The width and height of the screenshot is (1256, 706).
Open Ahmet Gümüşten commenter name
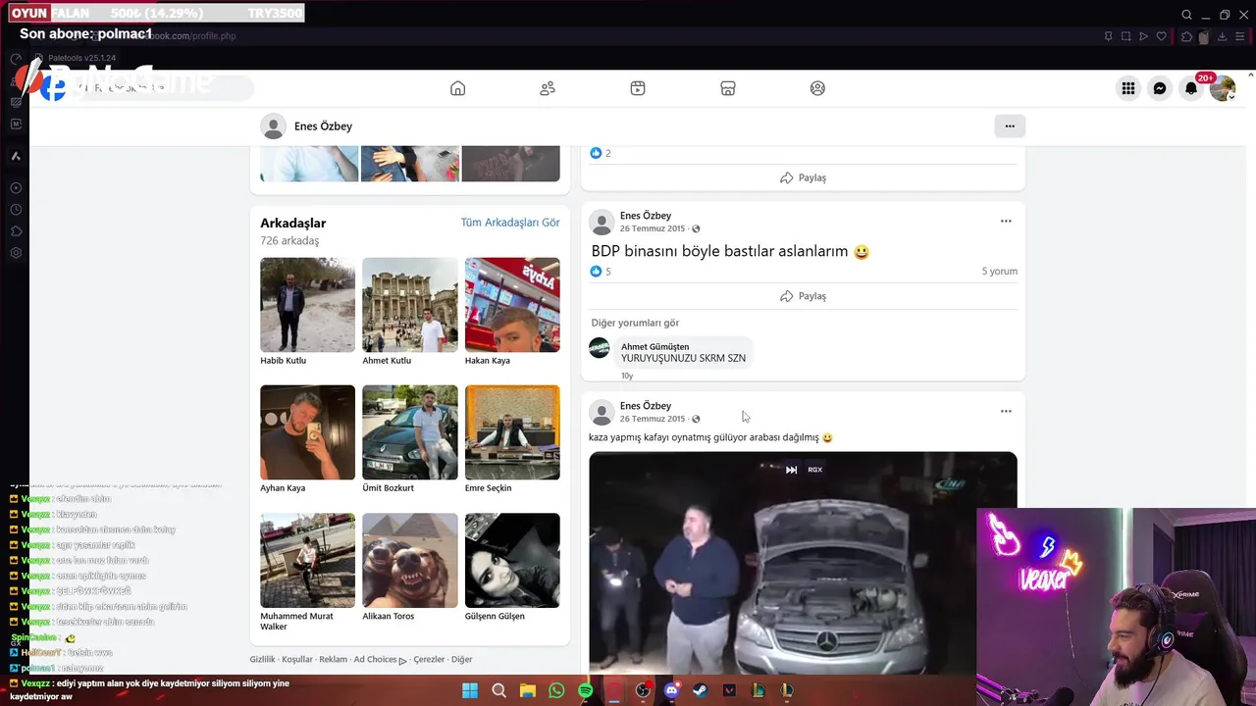(x=654, y=346)
